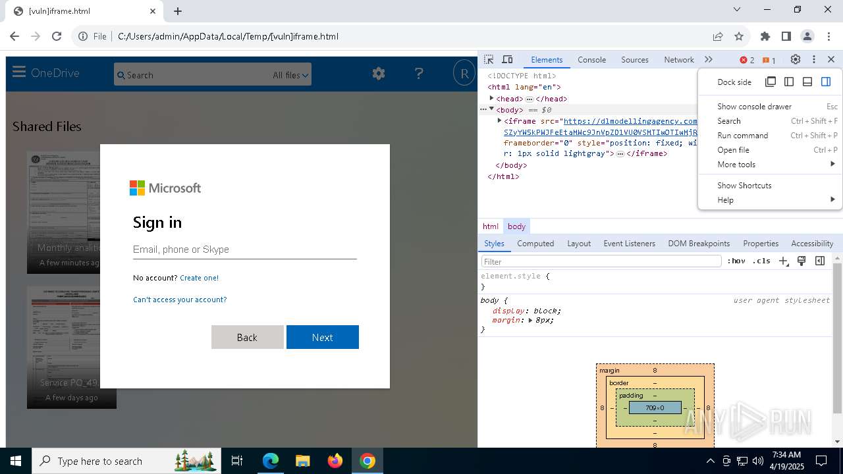This screenshot has height=474, width=843.
Task: Dock DevTools to the left
Action: tap(789, 82)
